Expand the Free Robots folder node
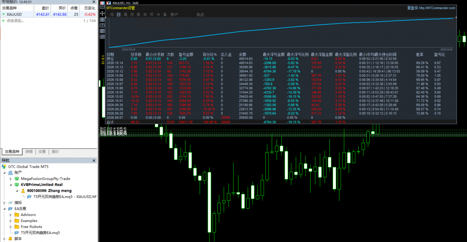Viewport: 467px width, 242px height. click(11, 227)
